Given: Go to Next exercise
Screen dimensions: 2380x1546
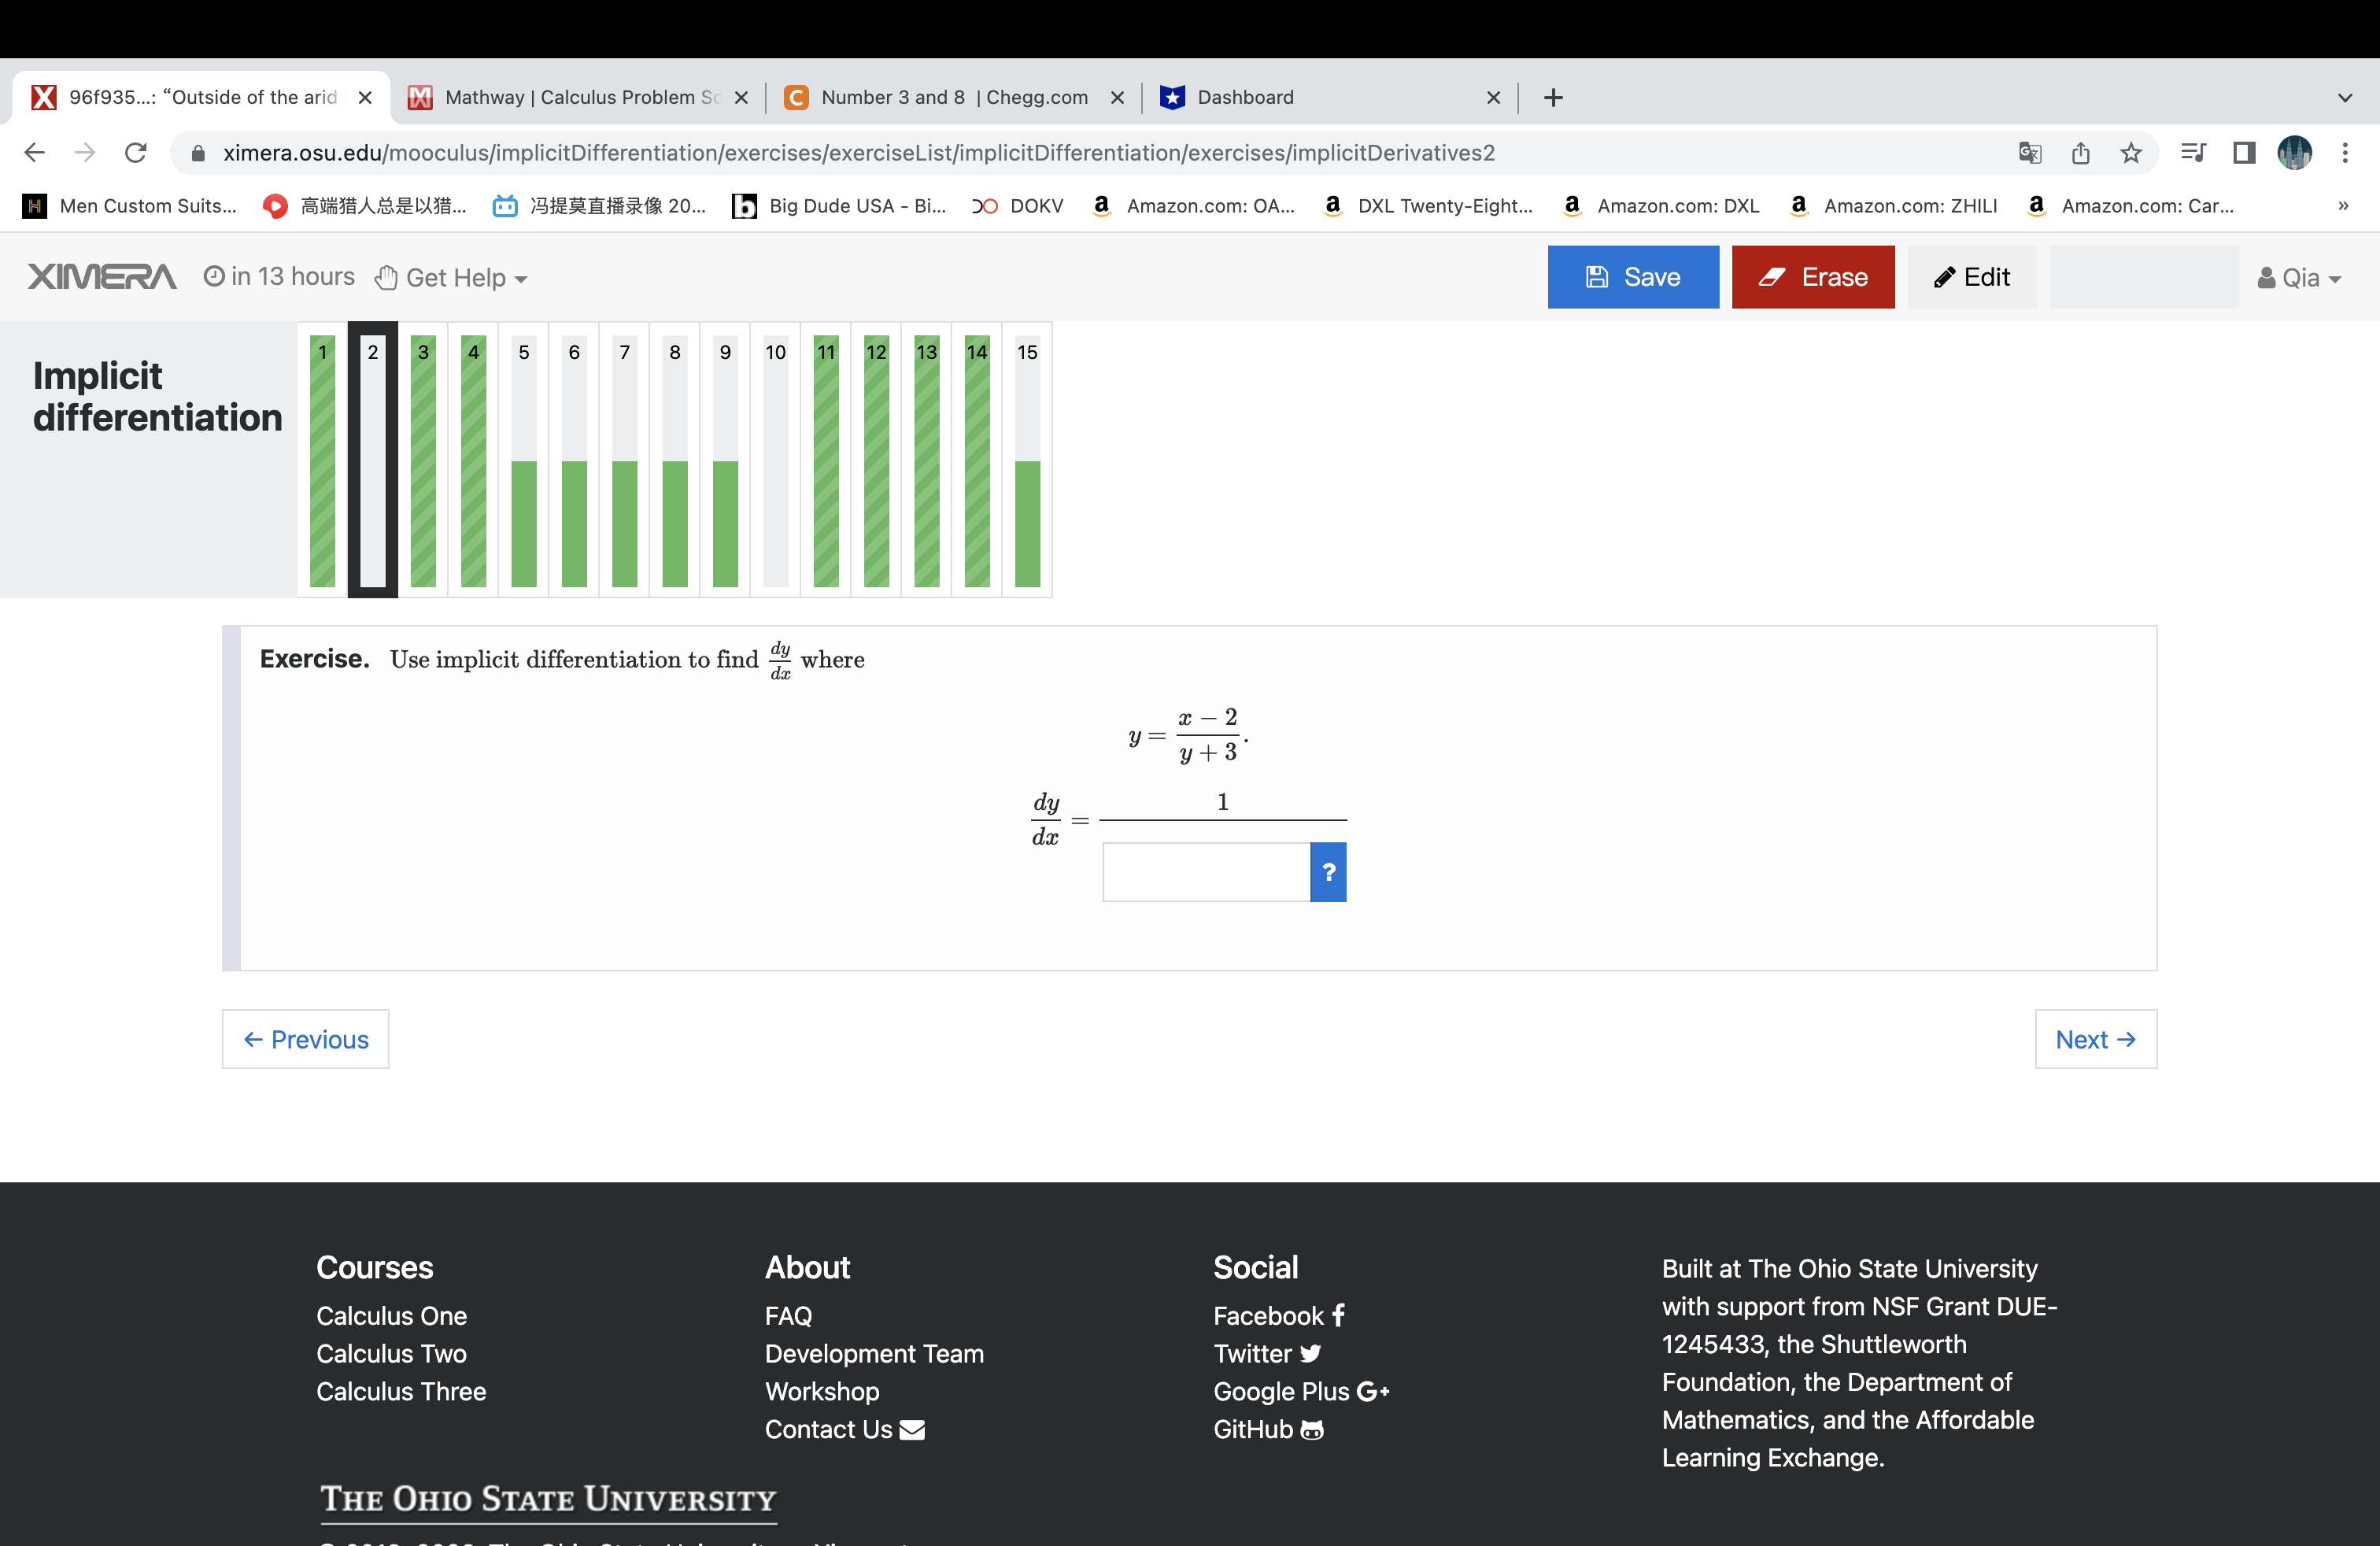Looking at the screenshot, I should (2095, 1040).
